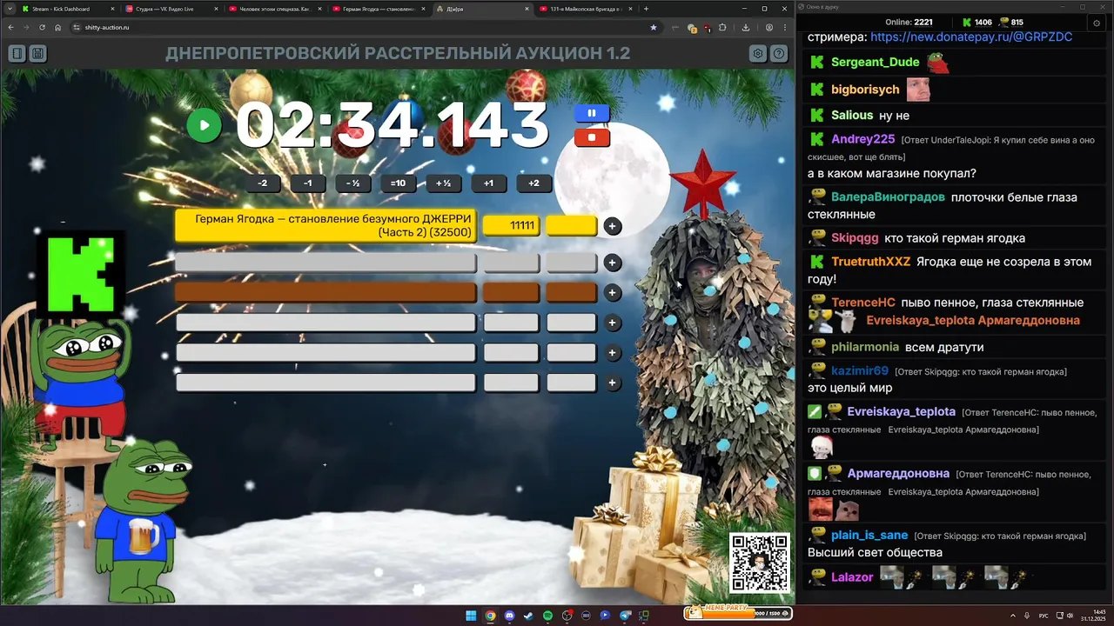
Task: Switch to the 131-я Майкопская бригада tab
Action: coord(585,9)
